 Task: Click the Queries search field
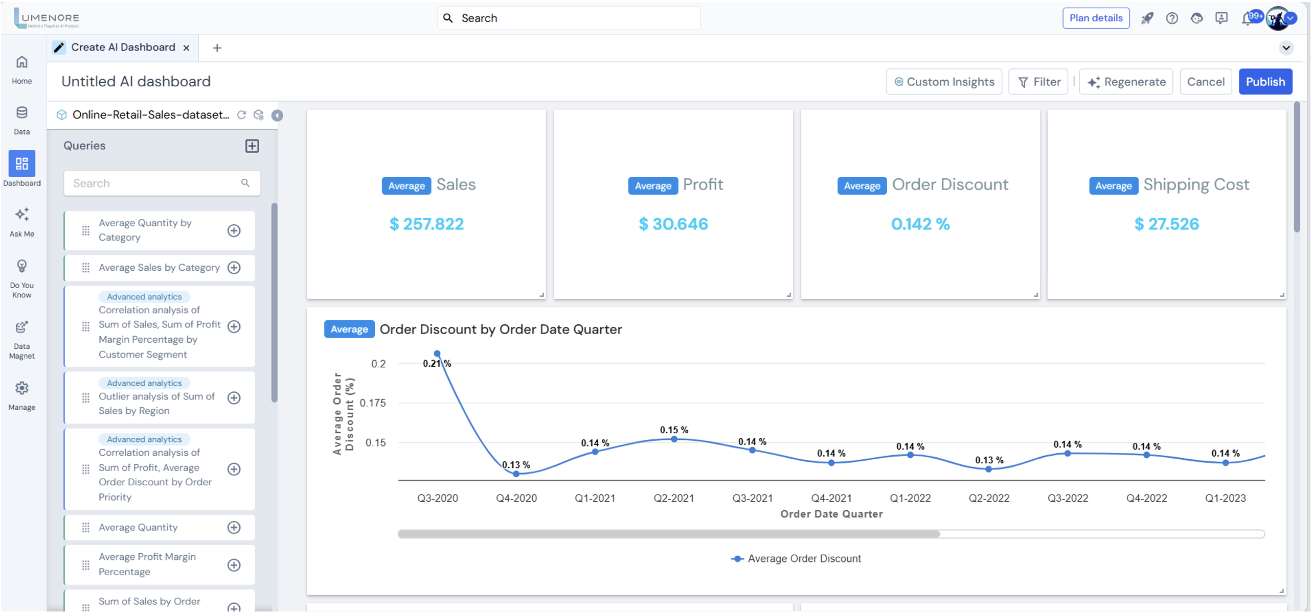click(x=156, y=183)
